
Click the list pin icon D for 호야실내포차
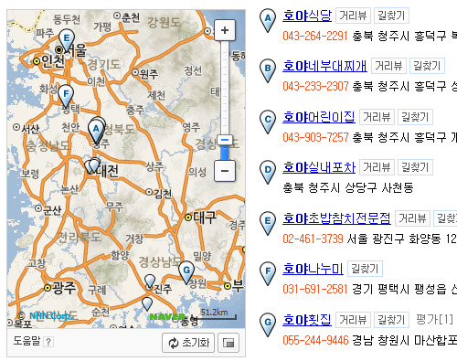point(268,172)
